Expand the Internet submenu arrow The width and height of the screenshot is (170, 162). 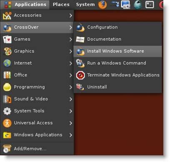click(x=71, y=63)
